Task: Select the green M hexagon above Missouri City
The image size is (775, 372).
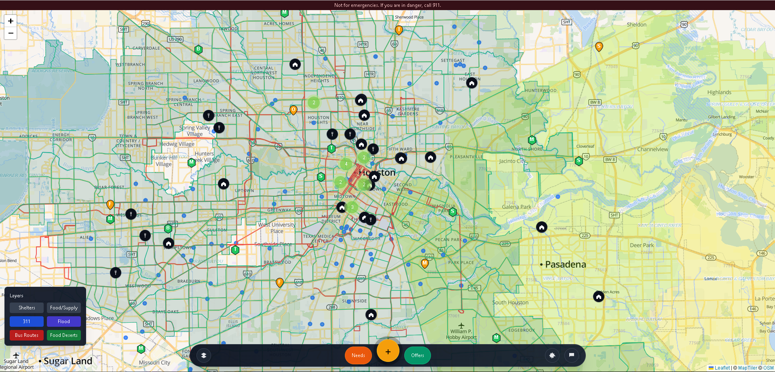Action: pyautogui.click(x=141, y=349)
